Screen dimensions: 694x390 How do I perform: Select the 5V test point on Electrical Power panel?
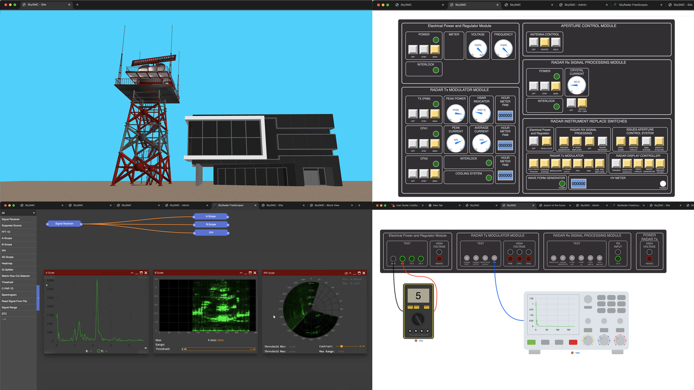(402, 259)
